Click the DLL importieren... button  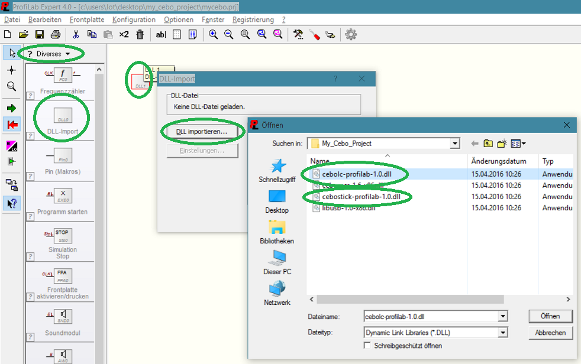tap(202, 132)
